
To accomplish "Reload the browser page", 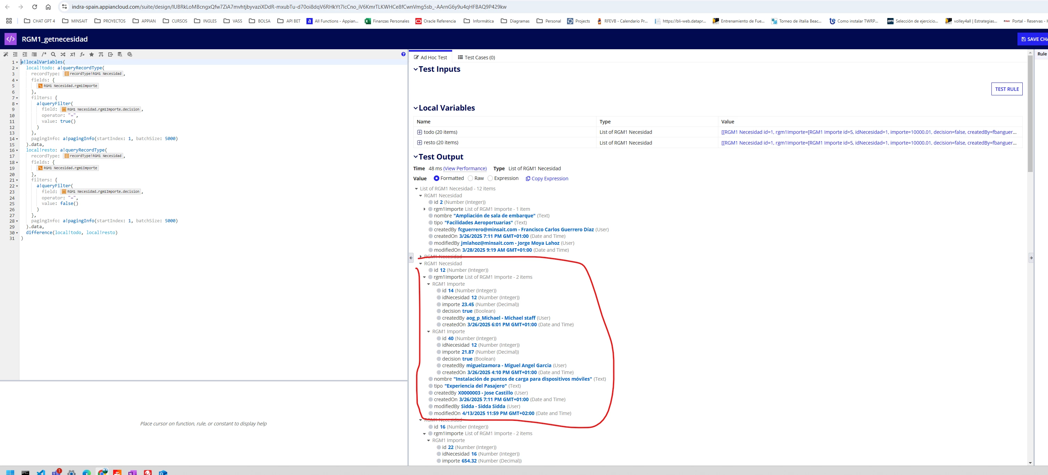I will point(35,7).
